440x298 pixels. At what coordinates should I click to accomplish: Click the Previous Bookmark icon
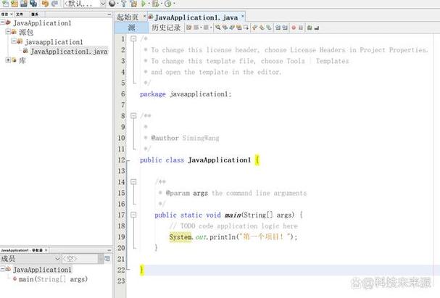click(255, 28)
